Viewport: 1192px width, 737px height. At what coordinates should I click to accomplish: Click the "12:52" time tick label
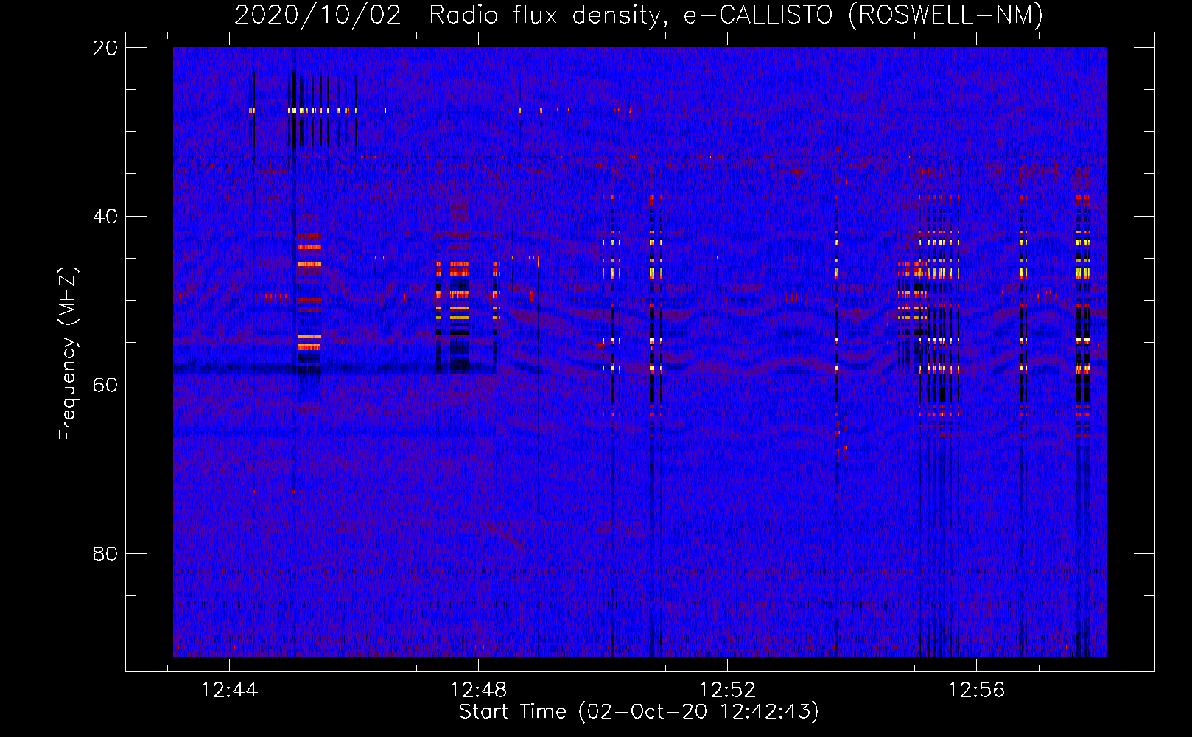pyautogui.click(x=727, y=690)
